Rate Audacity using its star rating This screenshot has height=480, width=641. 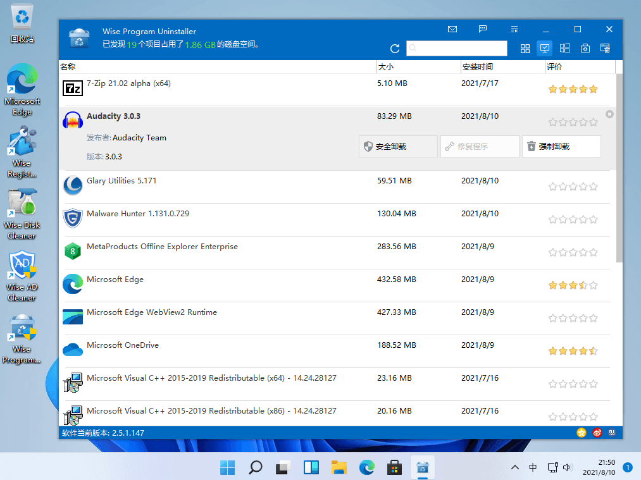573,122
